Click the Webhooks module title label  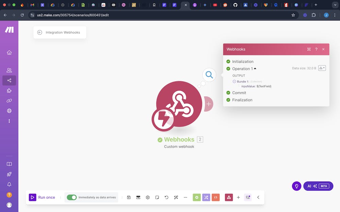pos(179,139)
